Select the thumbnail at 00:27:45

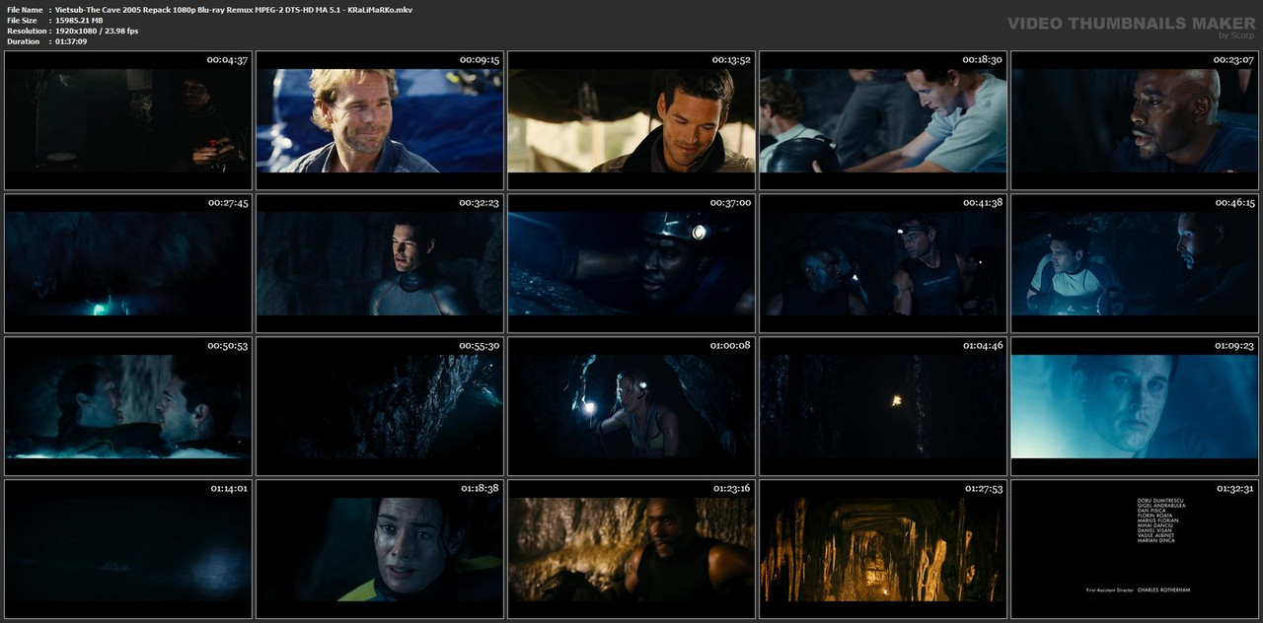(128, 263)
